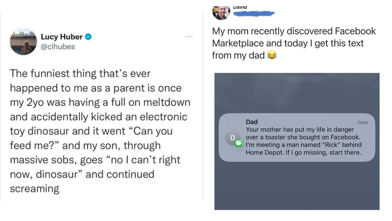Image resolution: width=392 pixels, height=221 pixels.
Task: Click the word "screaming" ending Lucy's tweet
Action: point(34,188)
